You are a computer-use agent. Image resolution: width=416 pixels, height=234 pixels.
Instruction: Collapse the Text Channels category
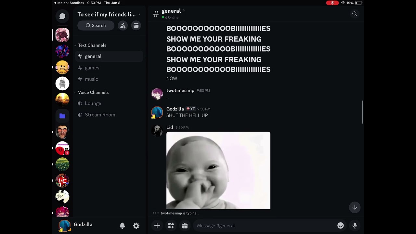point(92,45)
